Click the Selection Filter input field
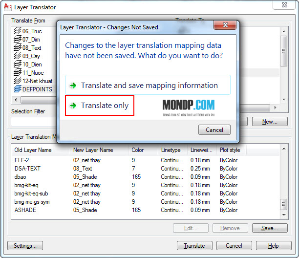This screenshot has height=258, width=299. click(x=34, y=122)
